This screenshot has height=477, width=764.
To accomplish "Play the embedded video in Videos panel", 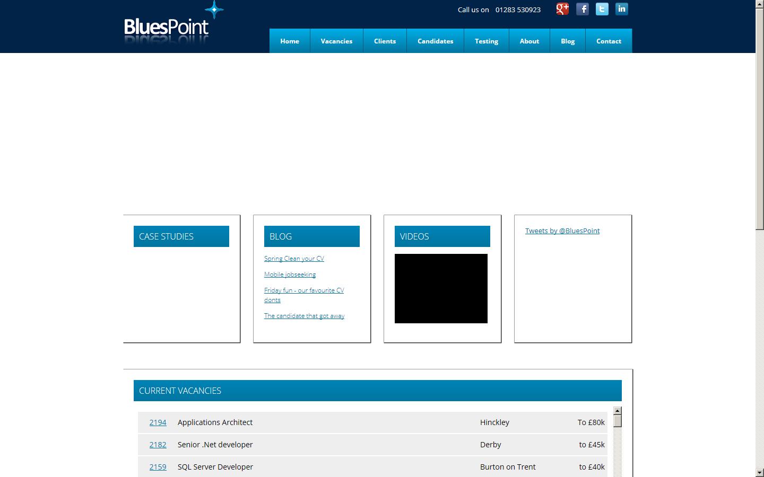I will point(440,288).
